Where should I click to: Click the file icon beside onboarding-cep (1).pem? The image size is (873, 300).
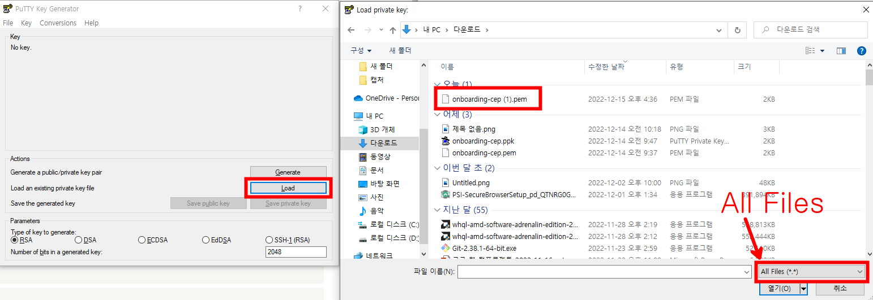(445, 99)
